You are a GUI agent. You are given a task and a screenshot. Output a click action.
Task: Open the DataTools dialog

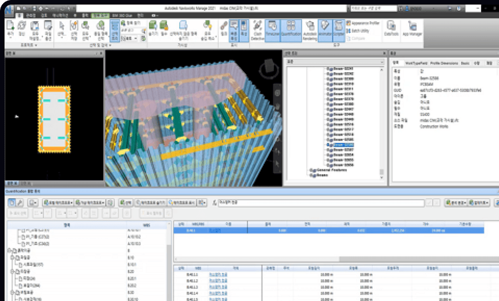(x=391, y=28)
